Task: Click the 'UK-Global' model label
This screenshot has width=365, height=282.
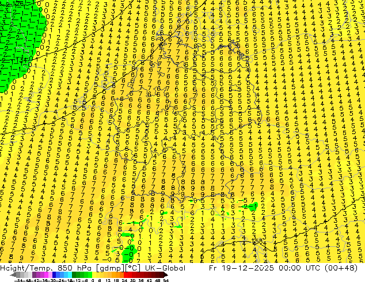Action: [x=165, y=268]
